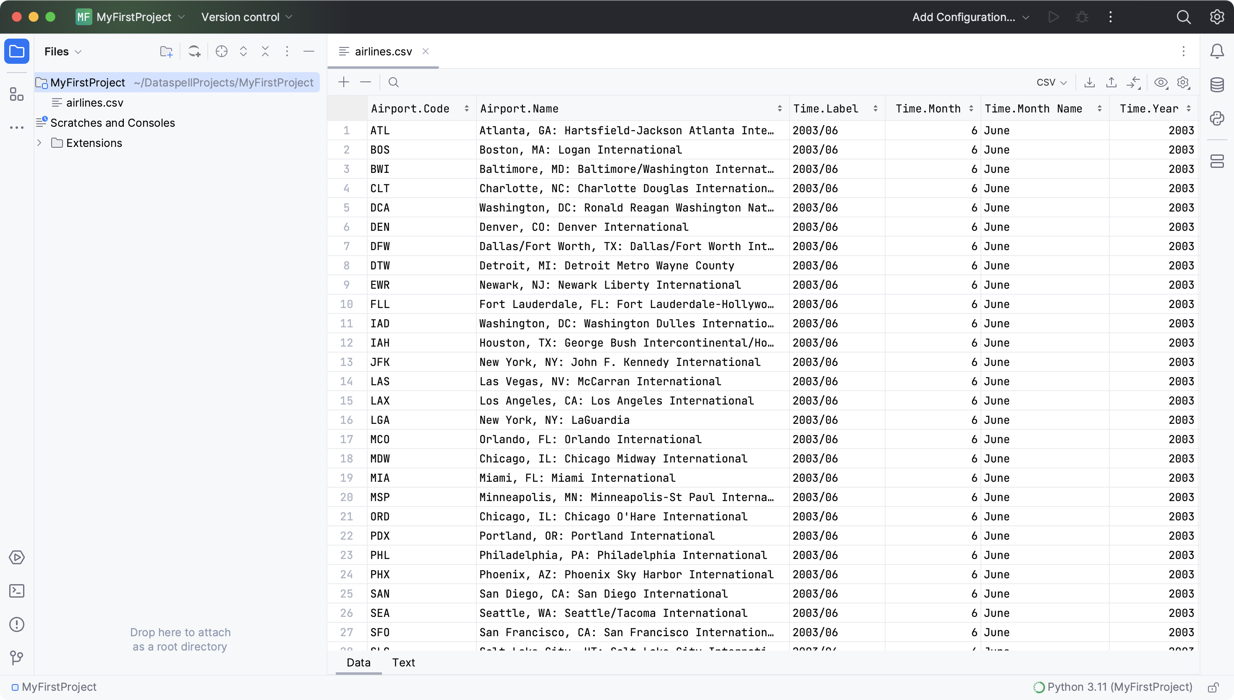1234x700 pixels.
Task: Select opened file via crosshair icon
Action: click(x=221, y=52)
